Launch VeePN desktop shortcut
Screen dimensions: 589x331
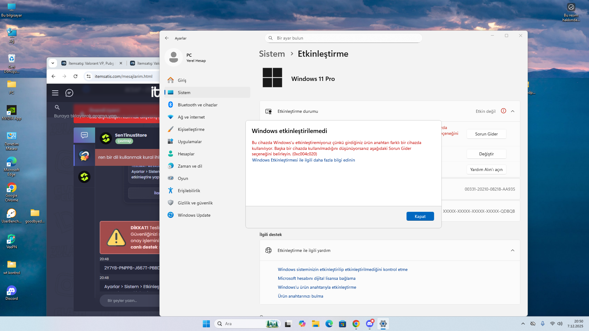(x=12, y=242)
